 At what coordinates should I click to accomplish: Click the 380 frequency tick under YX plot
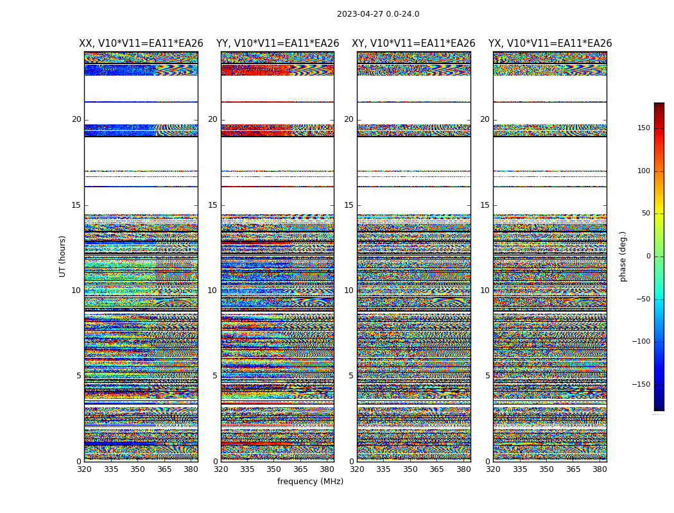[600, 469]
